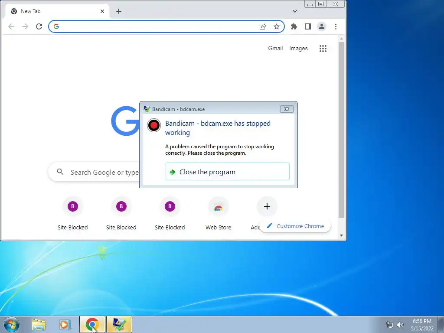Reload the page in Chrome
444x333 pixels.
coord(39,26)
